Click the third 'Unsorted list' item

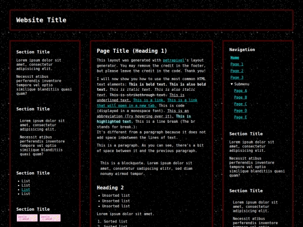pyautogui.click(x=116, y=206)
